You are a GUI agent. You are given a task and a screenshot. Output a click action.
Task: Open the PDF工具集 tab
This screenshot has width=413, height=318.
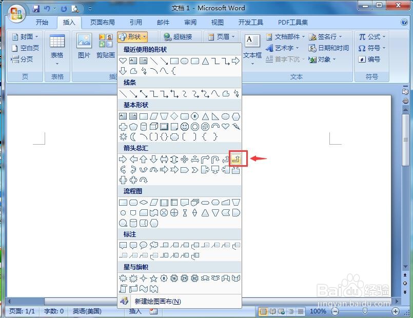(x=293, y=23)
